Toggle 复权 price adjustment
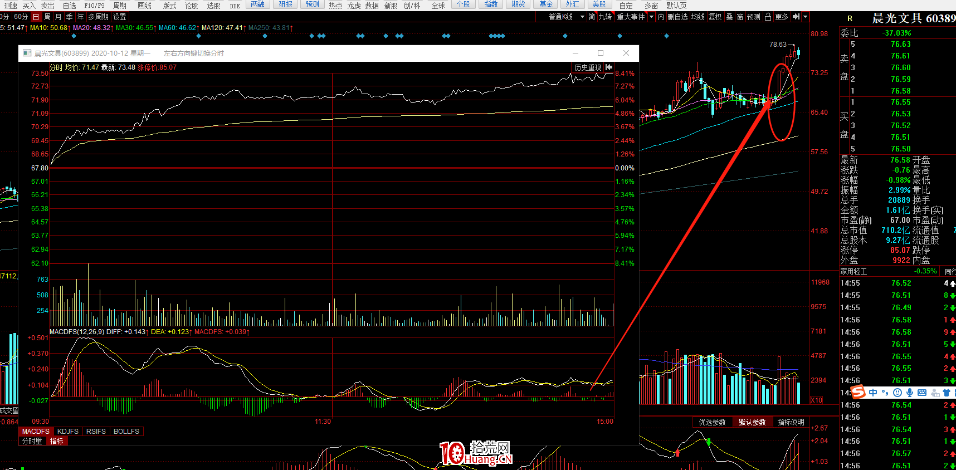 715,17
